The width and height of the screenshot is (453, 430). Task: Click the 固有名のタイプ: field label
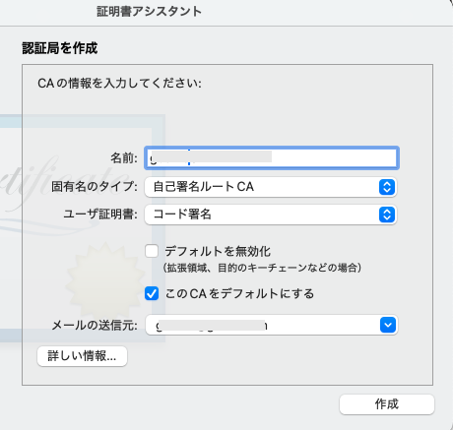[95, 187]
